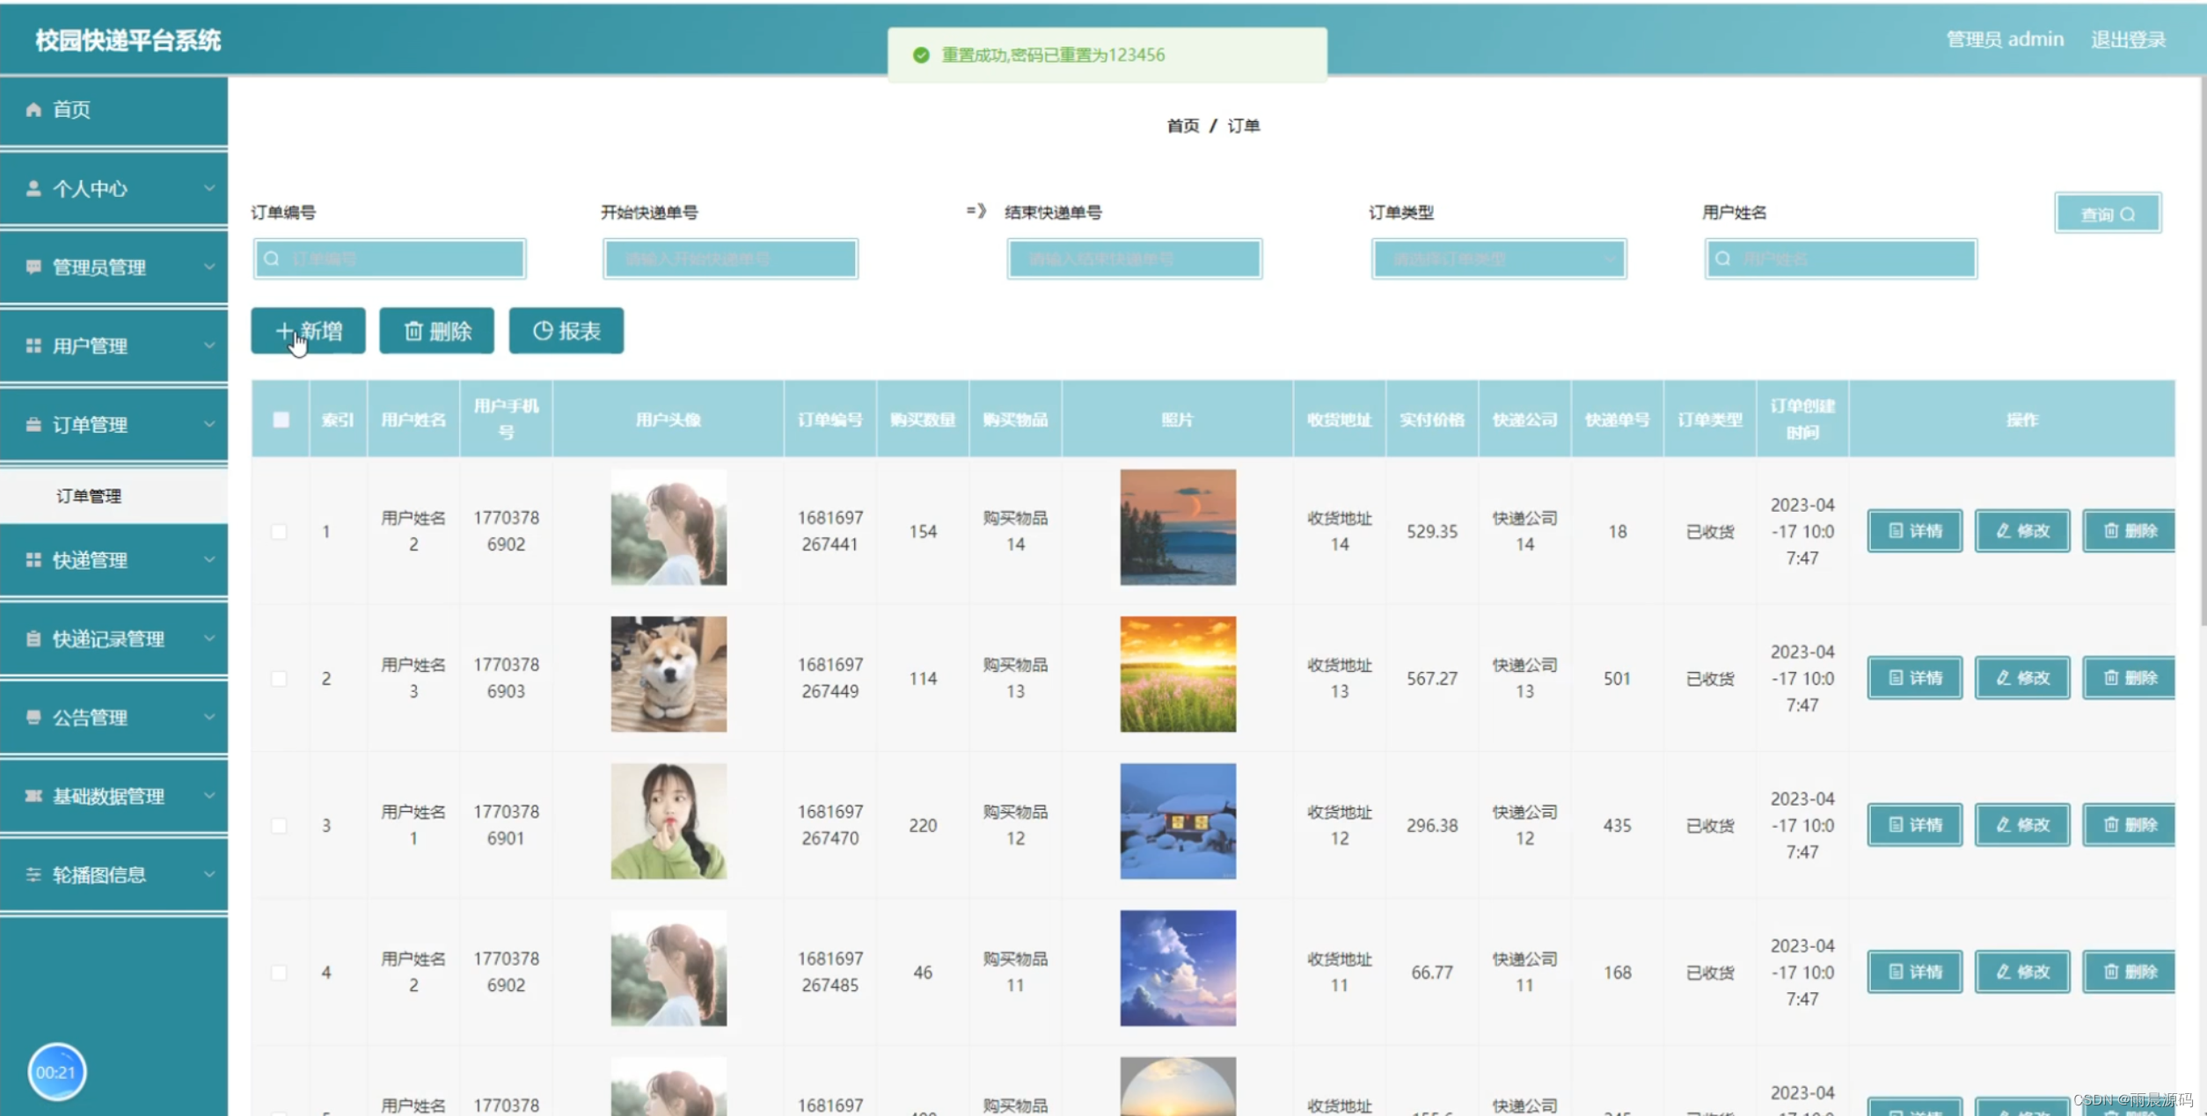Click the plus icon on 新增 button
This screenshot has width=2207, height=1116.
coord(283,331)
